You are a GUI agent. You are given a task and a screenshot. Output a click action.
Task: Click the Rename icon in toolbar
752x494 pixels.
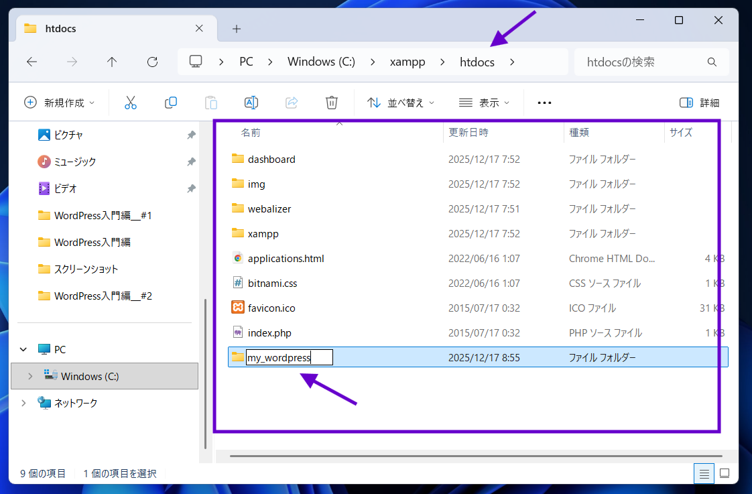[x=251, y=103]
